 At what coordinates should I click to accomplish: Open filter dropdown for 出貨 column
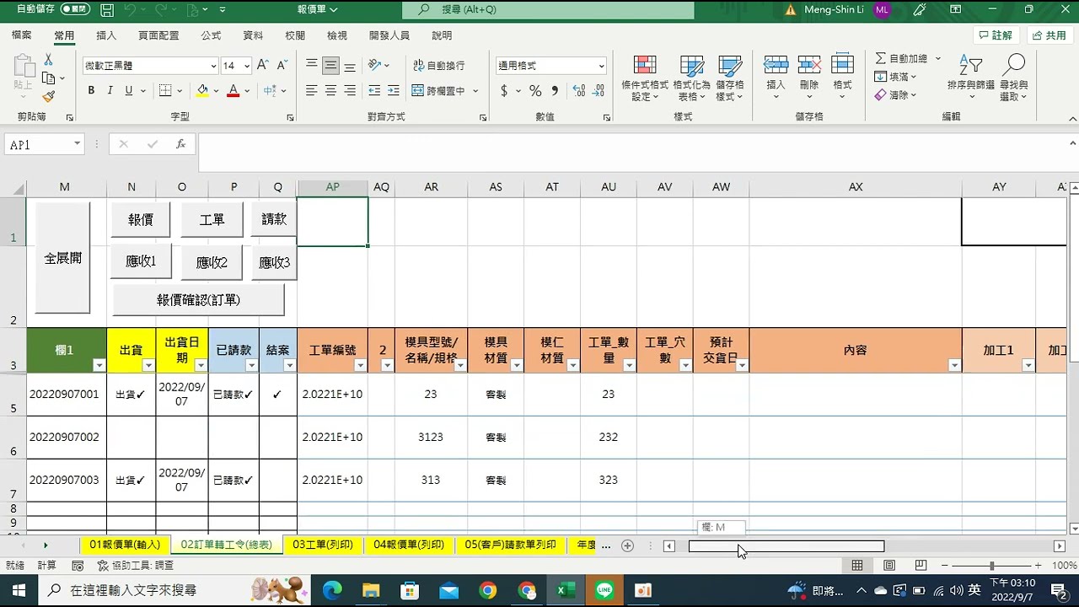tap(148, 365)
